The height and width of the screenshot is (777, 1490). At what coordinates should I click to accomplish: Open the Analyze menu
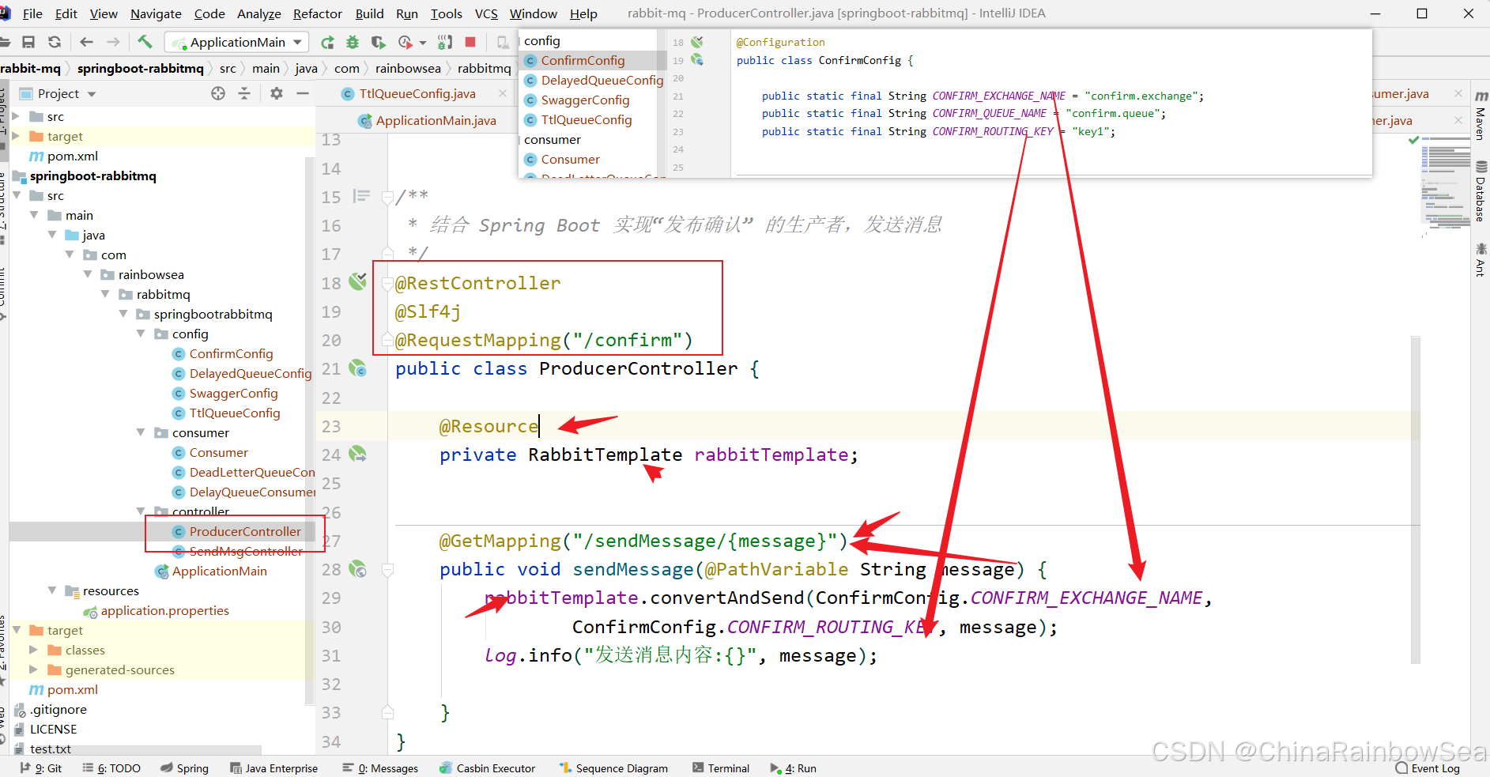(x=258, y=13)
